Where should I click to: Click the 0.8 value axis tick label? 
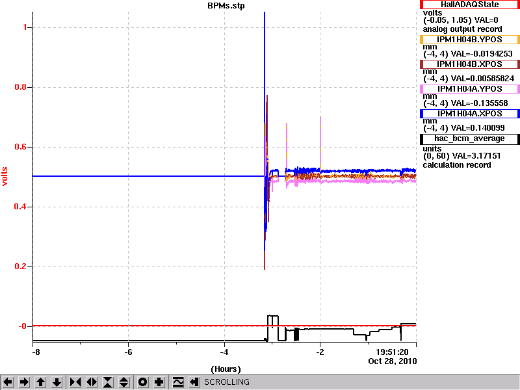(x=21, y=87)
